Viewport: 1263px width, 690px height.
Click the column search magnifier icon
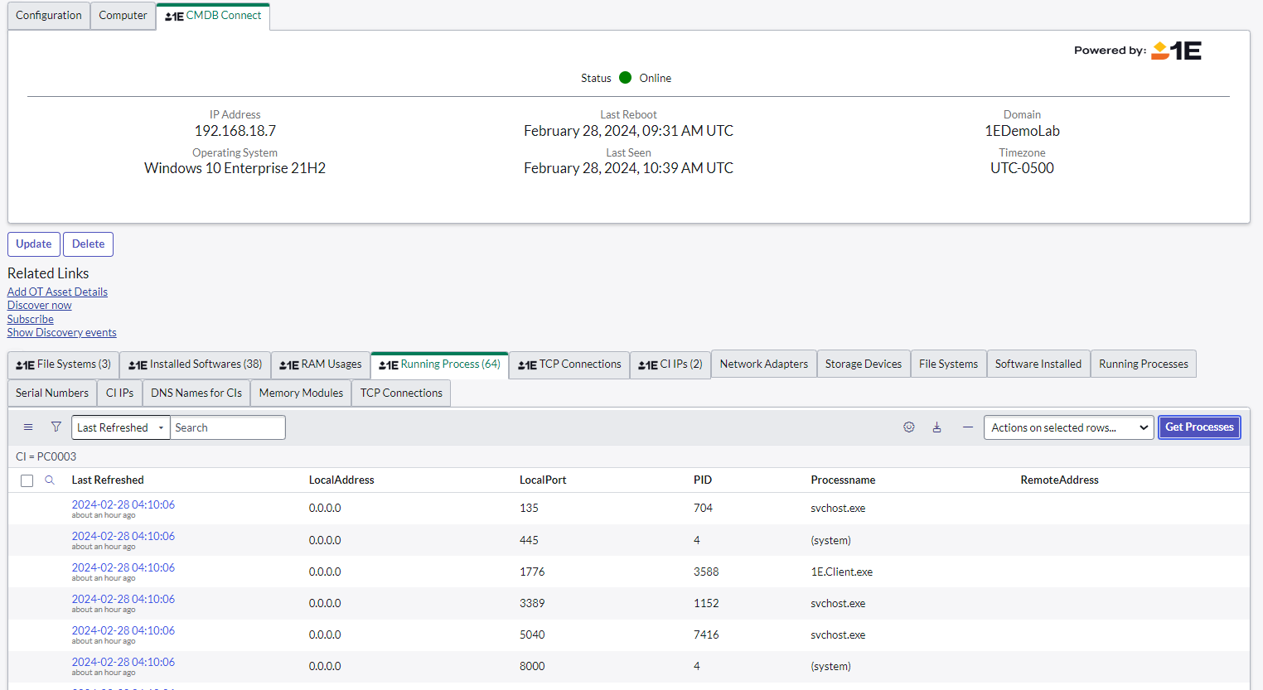tap(50, 480)
